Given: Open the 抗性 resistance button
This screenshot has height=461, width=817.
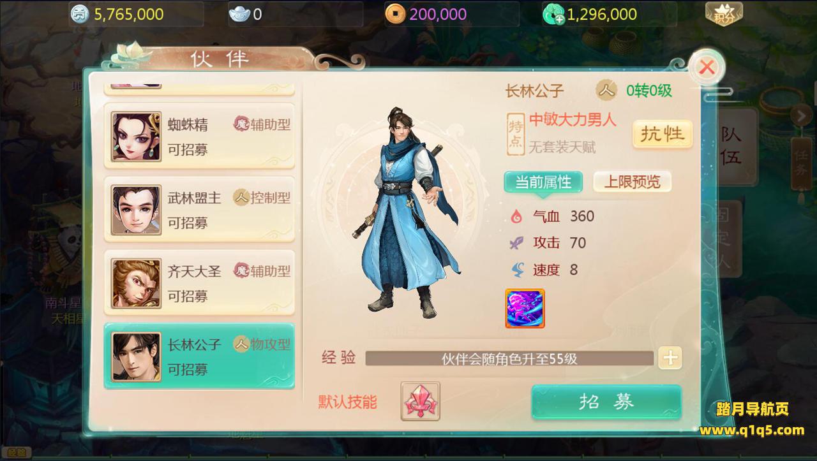Looking at the screenshot, I should click(x=663, y=134).
